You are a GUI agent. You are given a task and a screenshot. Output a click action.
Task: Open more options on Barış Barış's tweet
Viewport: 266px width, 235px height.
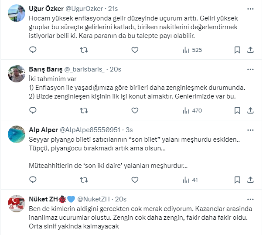250,69
